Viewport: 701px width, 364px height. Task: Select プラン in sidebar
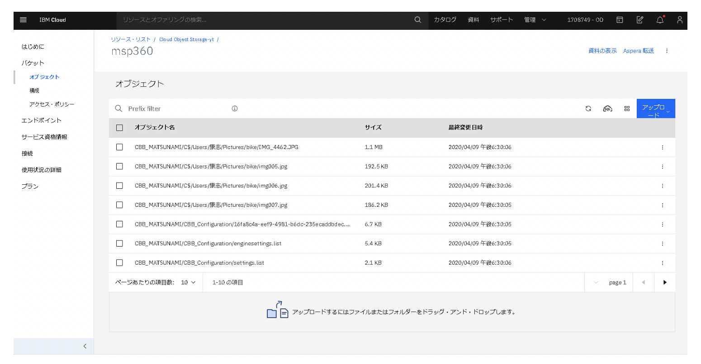click(x=30, y=186)
